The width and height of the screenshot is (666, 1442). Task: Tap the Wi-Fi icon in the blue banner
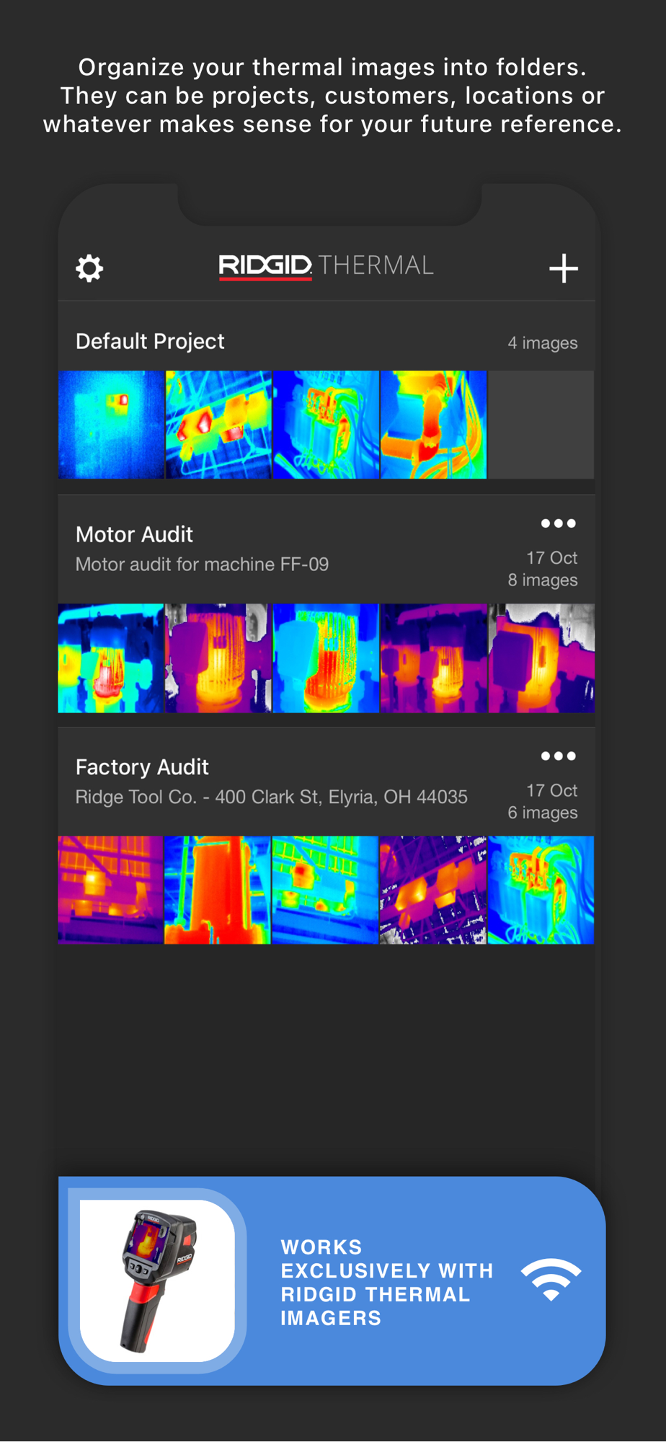point(551,1280)
